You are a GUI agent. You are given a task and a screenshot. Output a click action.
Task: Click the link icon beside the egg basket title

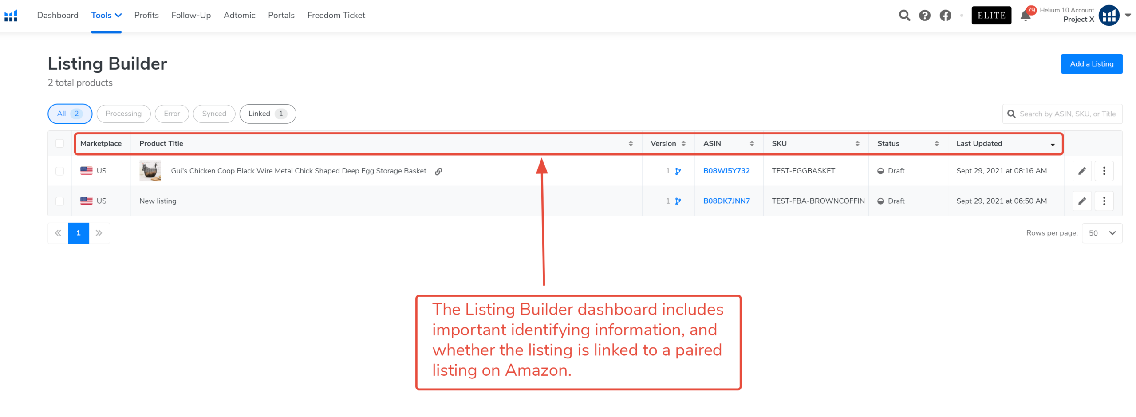438,171
